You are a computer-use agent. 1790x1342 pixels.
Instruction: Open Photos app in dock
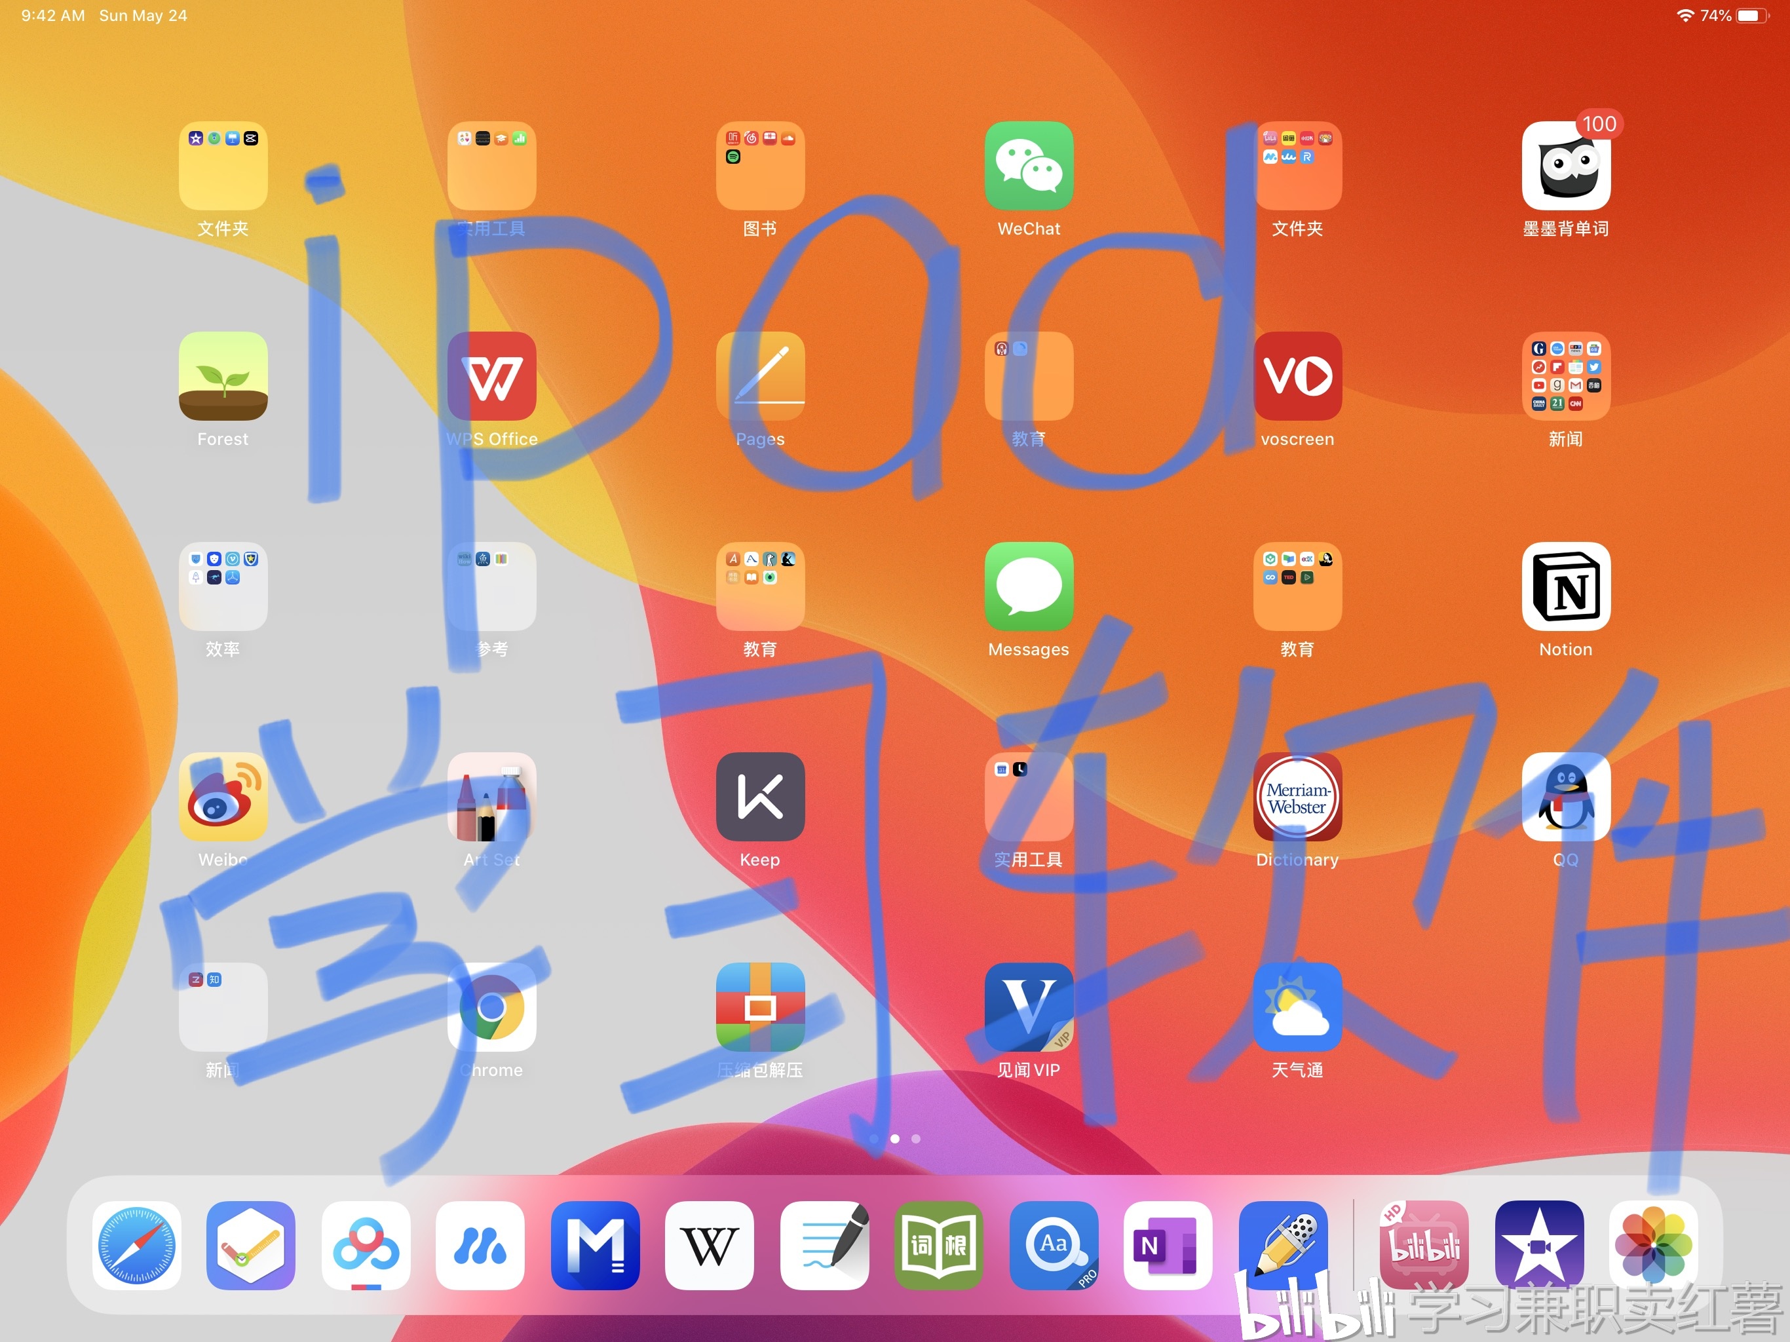click(1653, 1246)
